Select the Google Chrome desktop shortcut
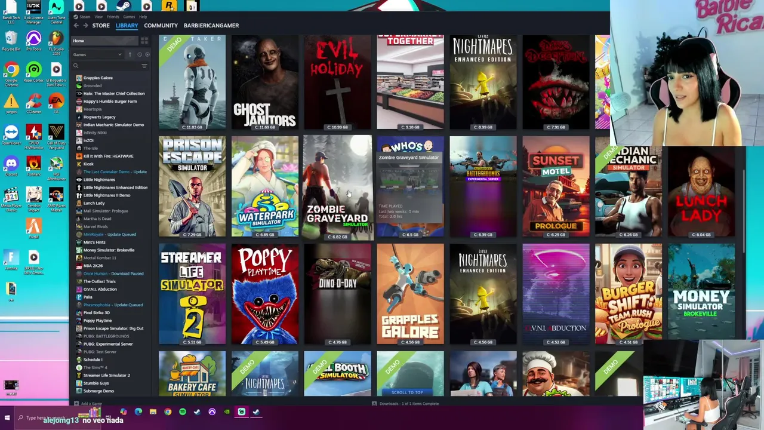This screenshot has height=430, width=764. (x=11, y=75)
